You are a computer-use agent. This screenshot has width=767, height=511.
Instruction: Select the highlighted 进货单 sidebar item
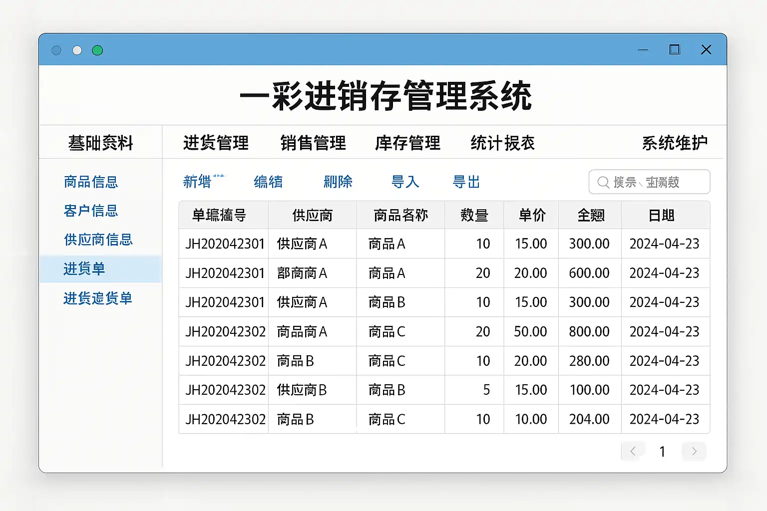coord(84,269)
